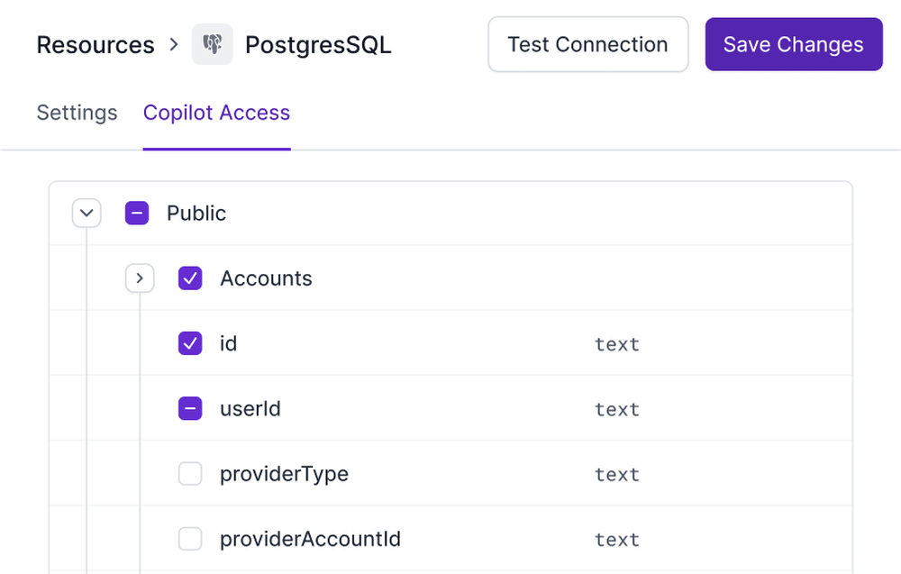Click the userId column name
901x574 pixels.
(250, 409)
